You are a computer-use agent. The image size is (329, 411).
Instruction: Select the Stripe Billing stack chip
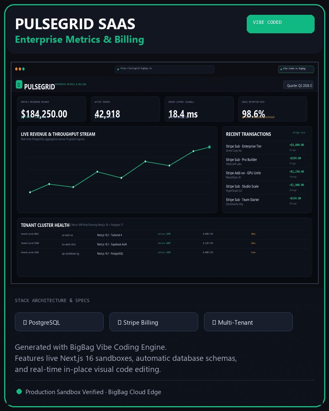tap(154, 322)
